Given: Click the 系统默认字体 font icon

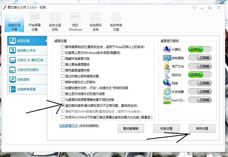Looking at the screenshot, I should [x=13, y=50].
